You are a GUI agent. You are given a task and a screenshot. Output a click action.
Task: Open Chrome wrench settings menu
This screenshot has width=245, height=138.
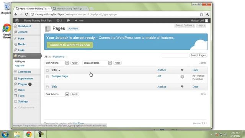point(207,14)
